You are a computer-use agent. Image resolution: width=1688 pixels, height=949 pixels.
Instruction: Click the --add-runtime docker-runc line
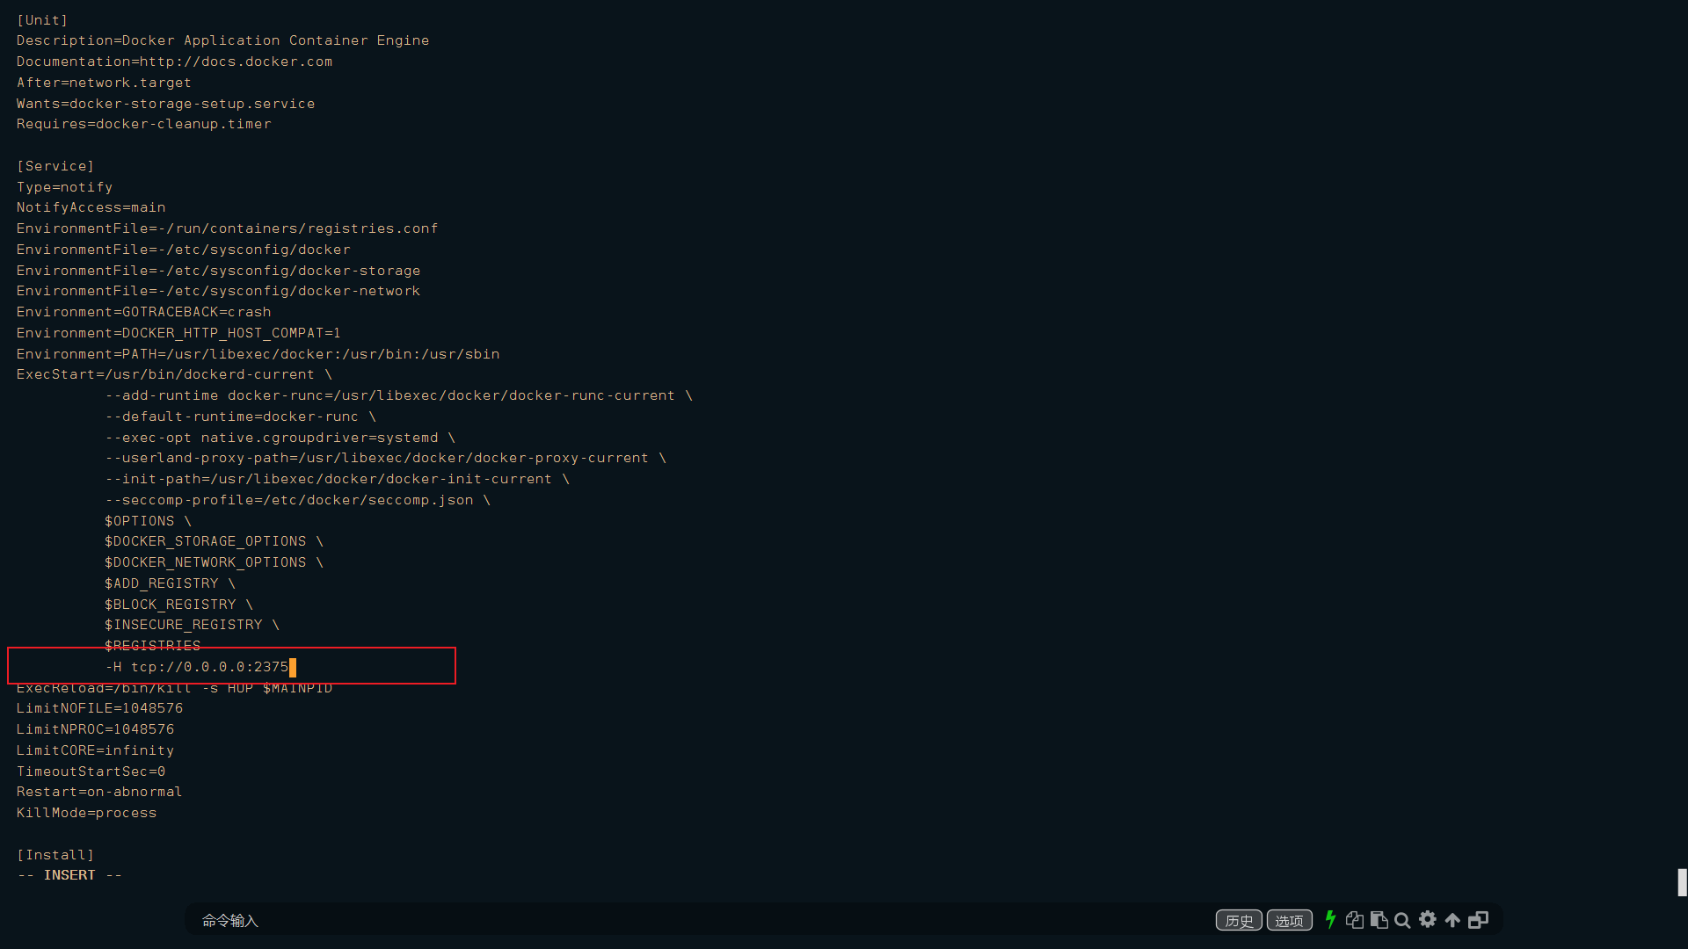[x=399, y=395]
